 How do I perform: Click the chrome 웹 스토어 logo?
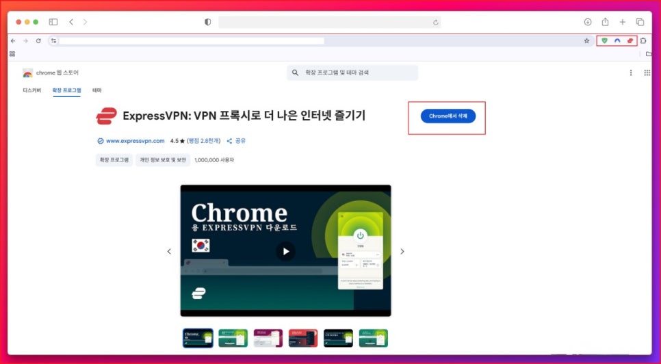51,73
